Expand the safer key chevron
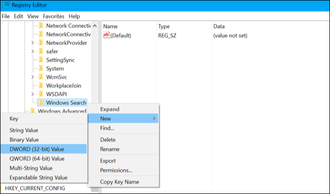Image resolution: width=330 pixels, height=194 pixels. [x=32, y=52]
